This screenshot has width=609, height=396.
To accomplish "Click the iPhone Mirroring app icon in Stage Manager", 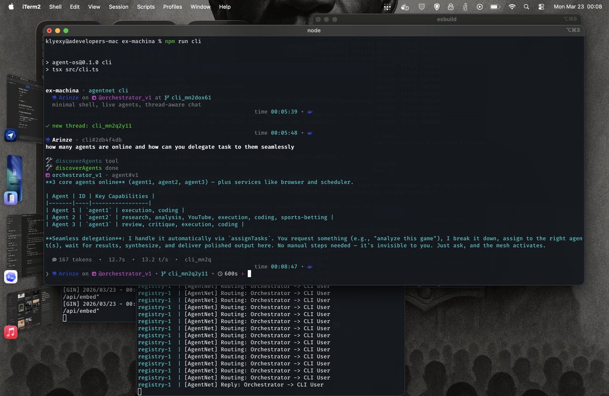I will point(11,198).
